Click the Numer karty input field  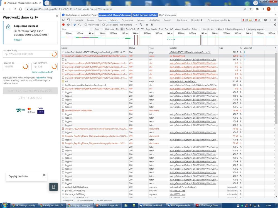coord(30,54)
